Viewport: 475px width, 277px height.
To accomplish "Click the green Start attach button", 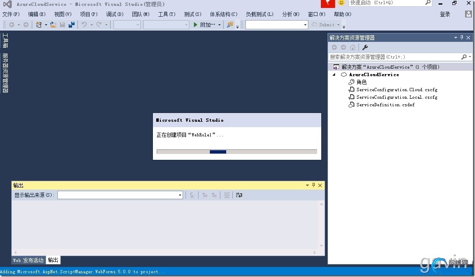I will pyautogui.click(x=204, y=25).
